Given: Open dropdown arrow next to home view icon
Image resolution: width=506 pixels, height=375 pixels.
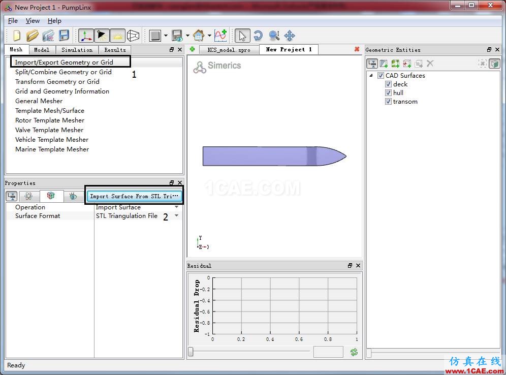Looking at the screenshot, I should 209,36.
